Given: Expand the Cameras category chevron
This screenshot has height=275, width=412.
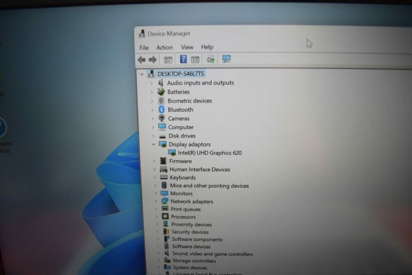Looking at the screenshot, I should [152, 119].
